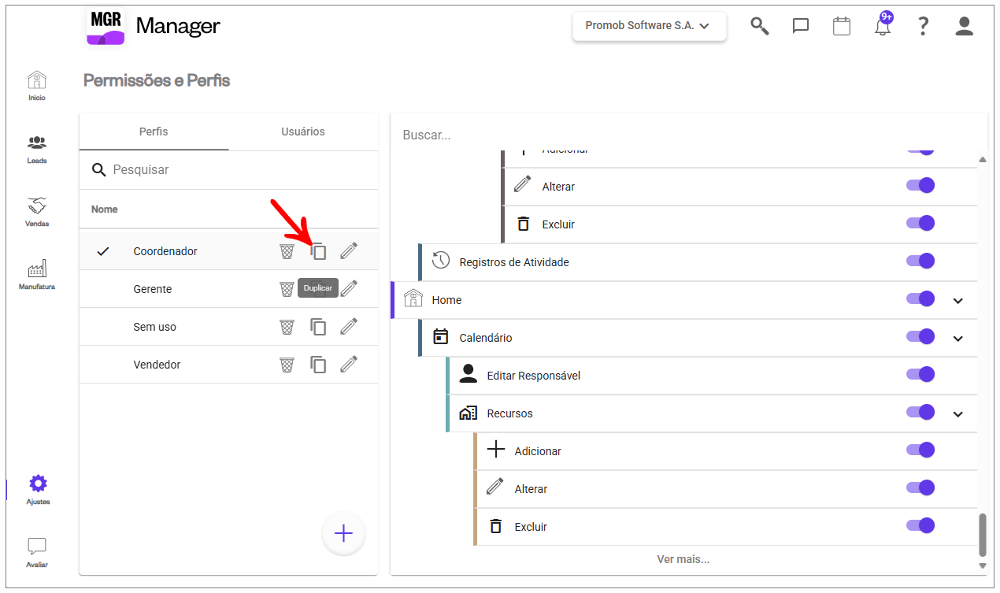
Task: Toggle Editar Responsável permission
Action: 920,374
